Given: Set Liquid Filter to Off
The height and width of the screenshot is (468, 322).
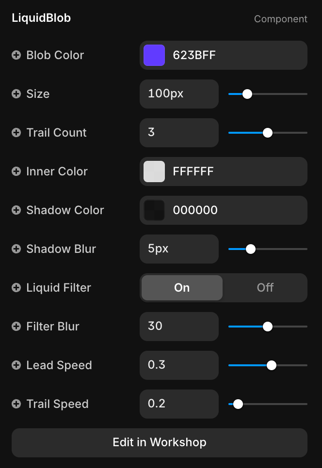Looking at the screenshot, I should coord(265,288).
